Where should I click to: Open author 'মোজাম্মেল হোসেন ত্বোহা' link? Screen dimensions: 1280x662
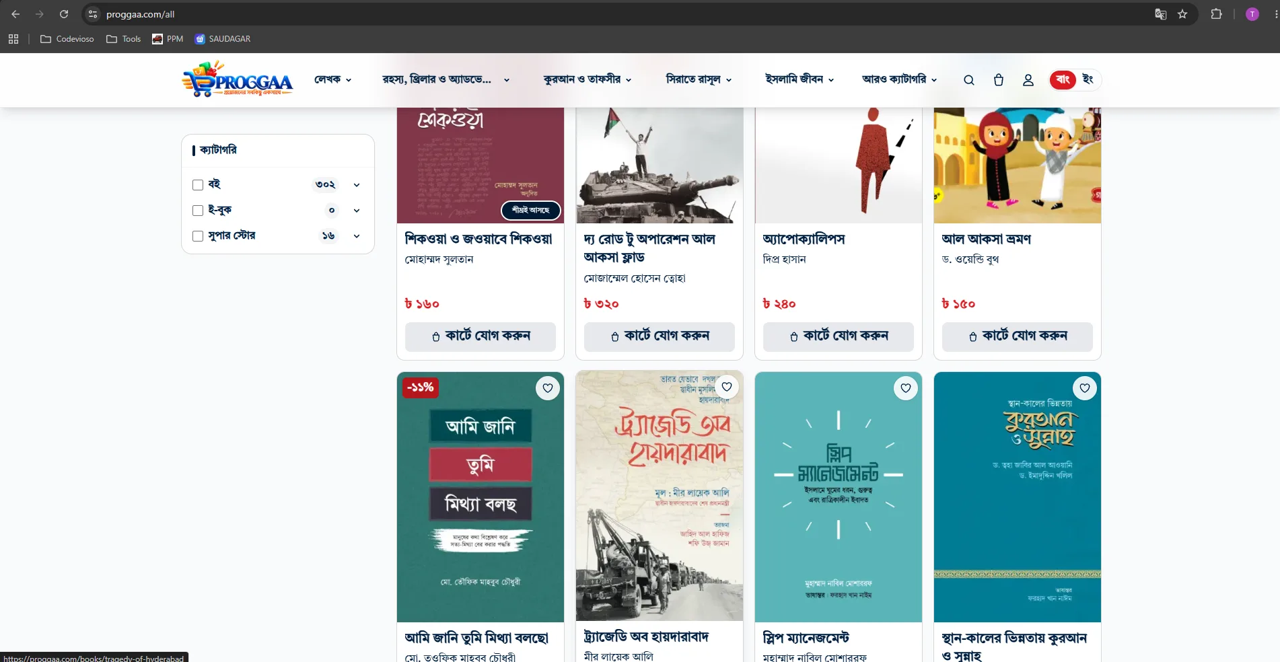634,279
